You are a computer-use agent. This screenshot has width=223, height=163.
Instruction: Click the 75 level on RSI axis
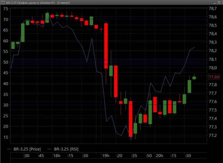(5, 9)
